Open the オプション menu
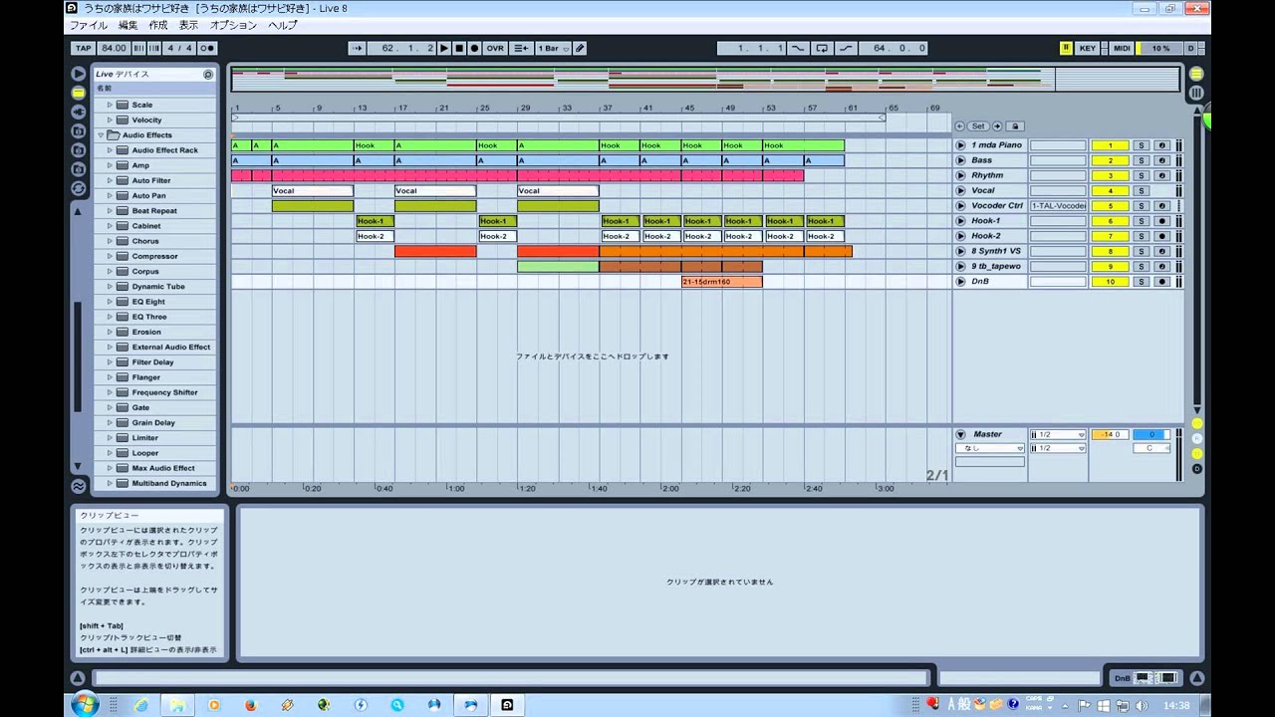Image resolution: width=1275 pixels, height=717 pixels. point(234,25)
